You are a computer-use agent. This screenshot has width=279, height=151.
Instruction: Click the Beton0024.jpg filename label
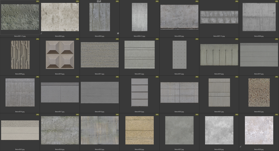(60, 149)
